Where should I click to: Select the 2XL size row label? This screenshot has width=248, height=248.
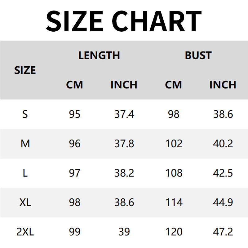[25, 232]
